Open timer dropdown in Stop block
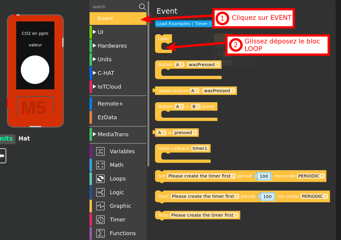 (x=204, y=215)
